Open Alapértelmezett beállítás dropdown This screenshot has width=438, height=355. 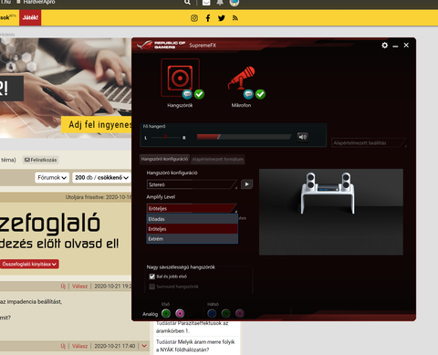point(369,142)
